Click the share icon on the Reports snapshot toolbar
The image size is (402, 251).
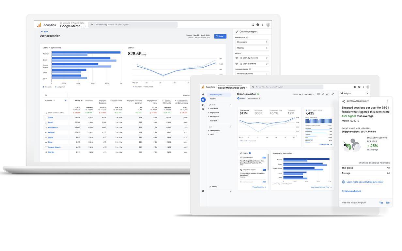tap(322, 94)
